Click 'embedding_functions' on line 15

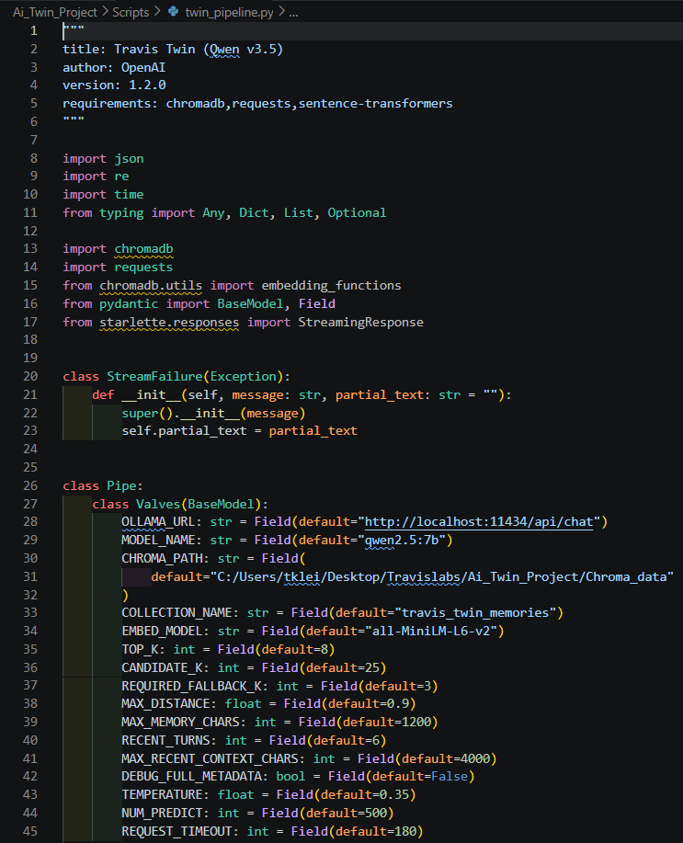pyautogui.click(x=331, y=286)
